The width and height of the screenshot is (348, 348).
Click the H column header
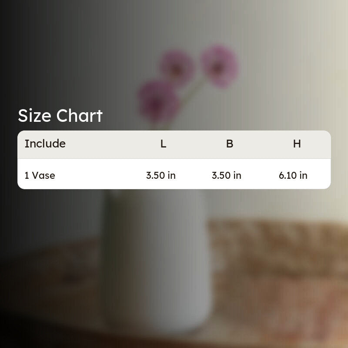coord(297,144)
